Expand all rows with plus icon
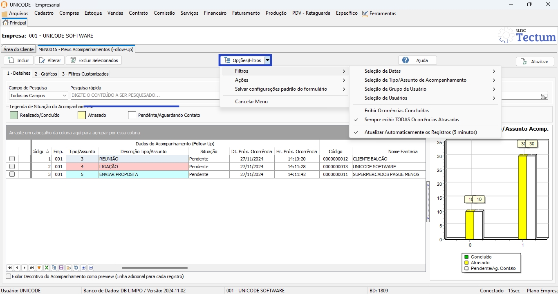 [83, 268]
